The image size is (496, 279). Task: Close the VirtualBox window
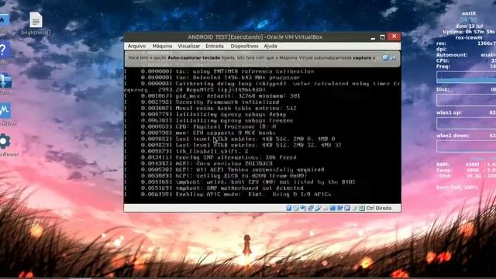click(394, 36)
